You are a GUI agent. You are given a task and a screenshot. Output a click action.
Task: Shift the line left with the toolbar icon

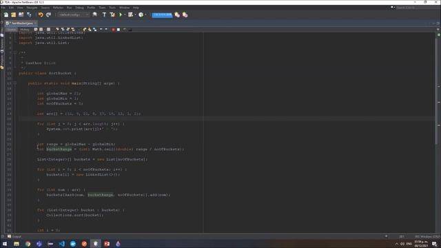[101, 29]
